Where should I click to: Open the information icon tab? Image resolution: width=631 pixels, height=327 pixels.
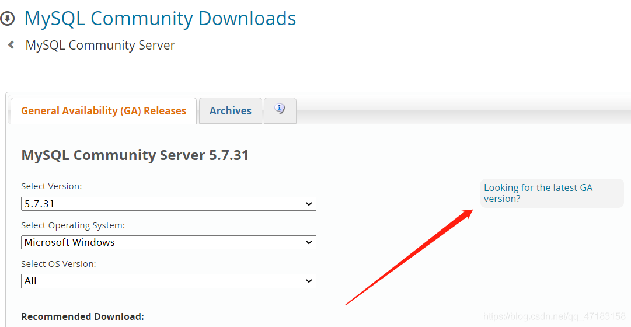coord(280,110)
